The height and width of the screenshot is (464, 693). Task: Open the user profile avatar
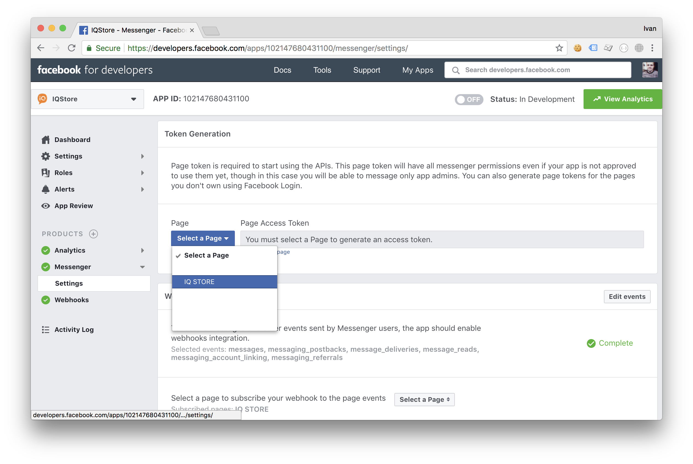point(650,70)
